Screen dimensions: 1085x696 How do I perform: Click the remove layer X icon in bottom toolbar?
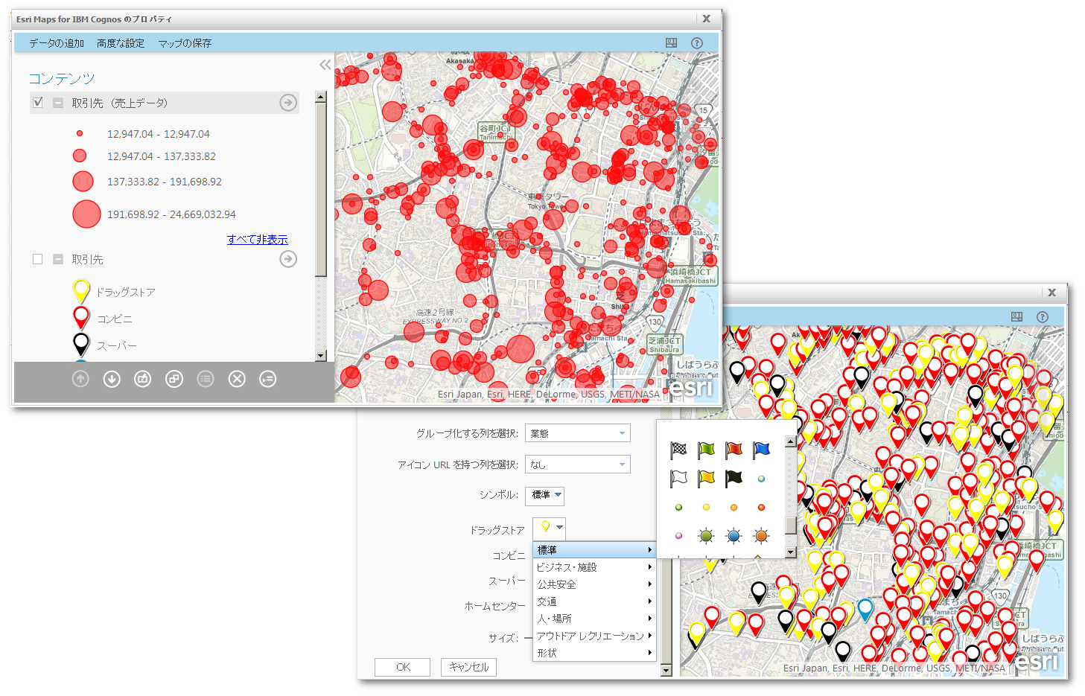[x=237, y=379]
